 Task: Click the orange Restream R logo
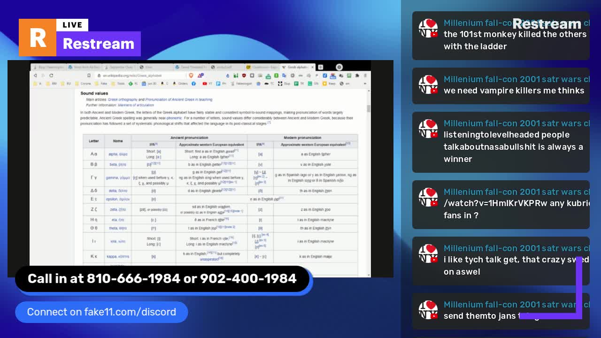point(38,38)
